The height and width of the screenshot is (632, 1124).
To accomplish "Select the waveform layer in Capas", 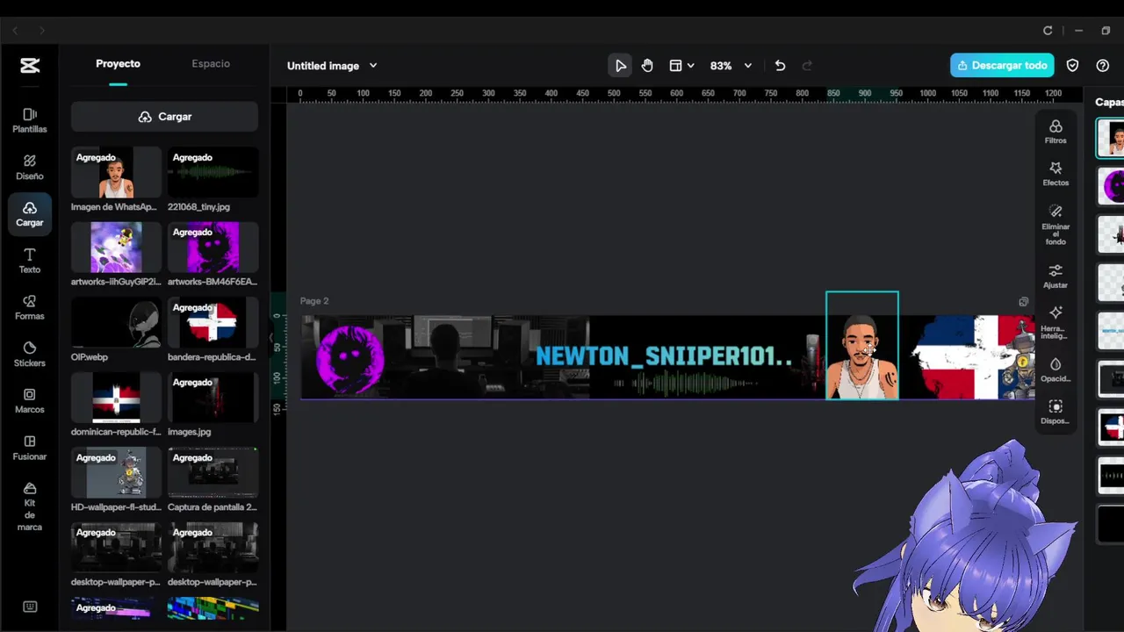I will (x=1111, y=476).
